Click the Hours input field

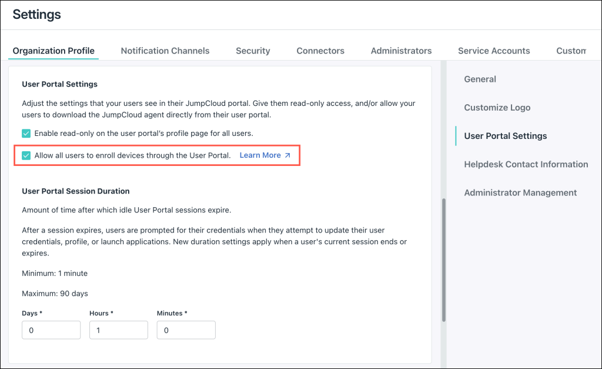pos(119,330)
